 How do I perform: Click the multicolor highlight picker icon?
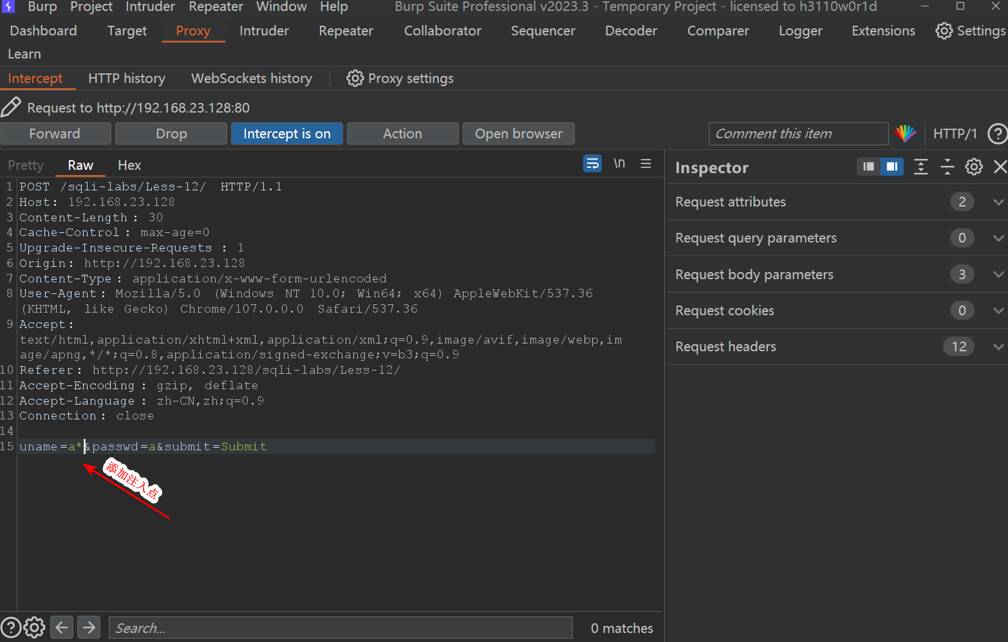905,134
